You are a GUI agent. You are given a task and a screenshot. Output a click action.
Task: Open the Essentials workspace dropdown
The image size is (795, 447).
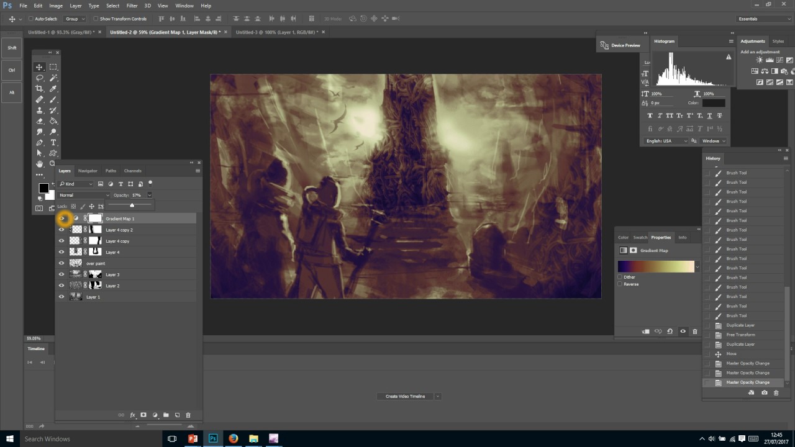click(764, 19)
